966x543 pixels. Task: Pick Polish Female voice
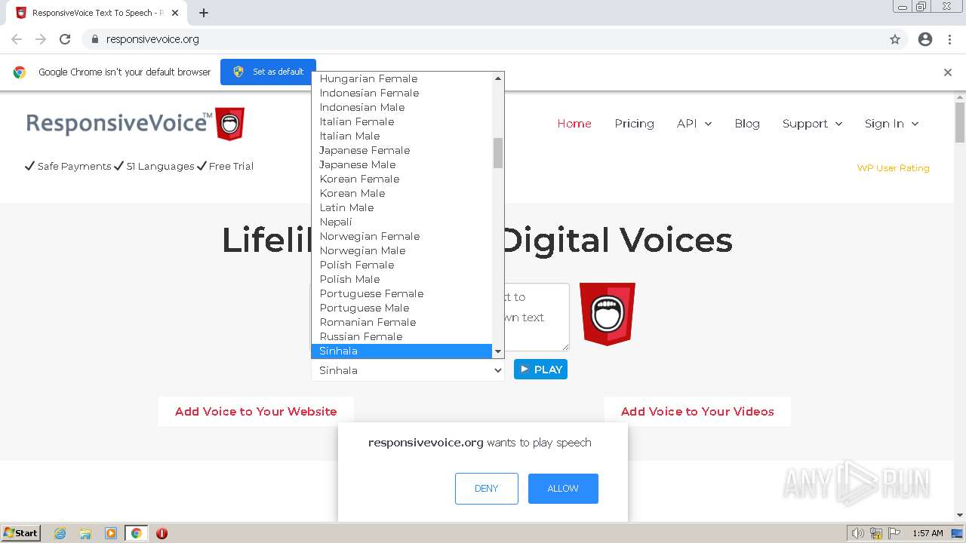(x=402, y=265)
